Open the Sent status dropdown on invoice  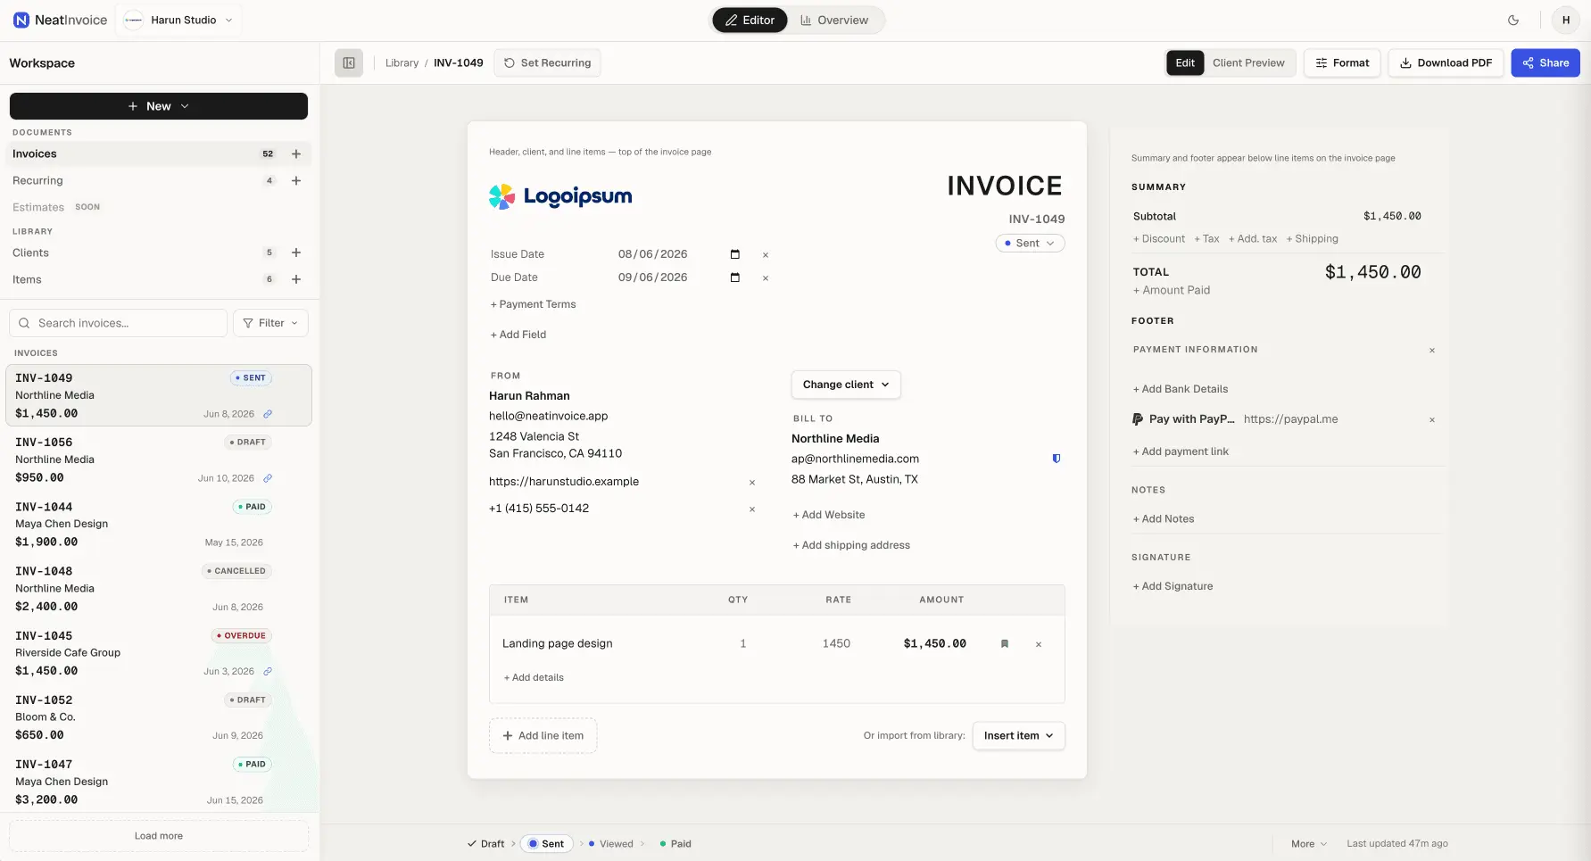coord(1030,243)
